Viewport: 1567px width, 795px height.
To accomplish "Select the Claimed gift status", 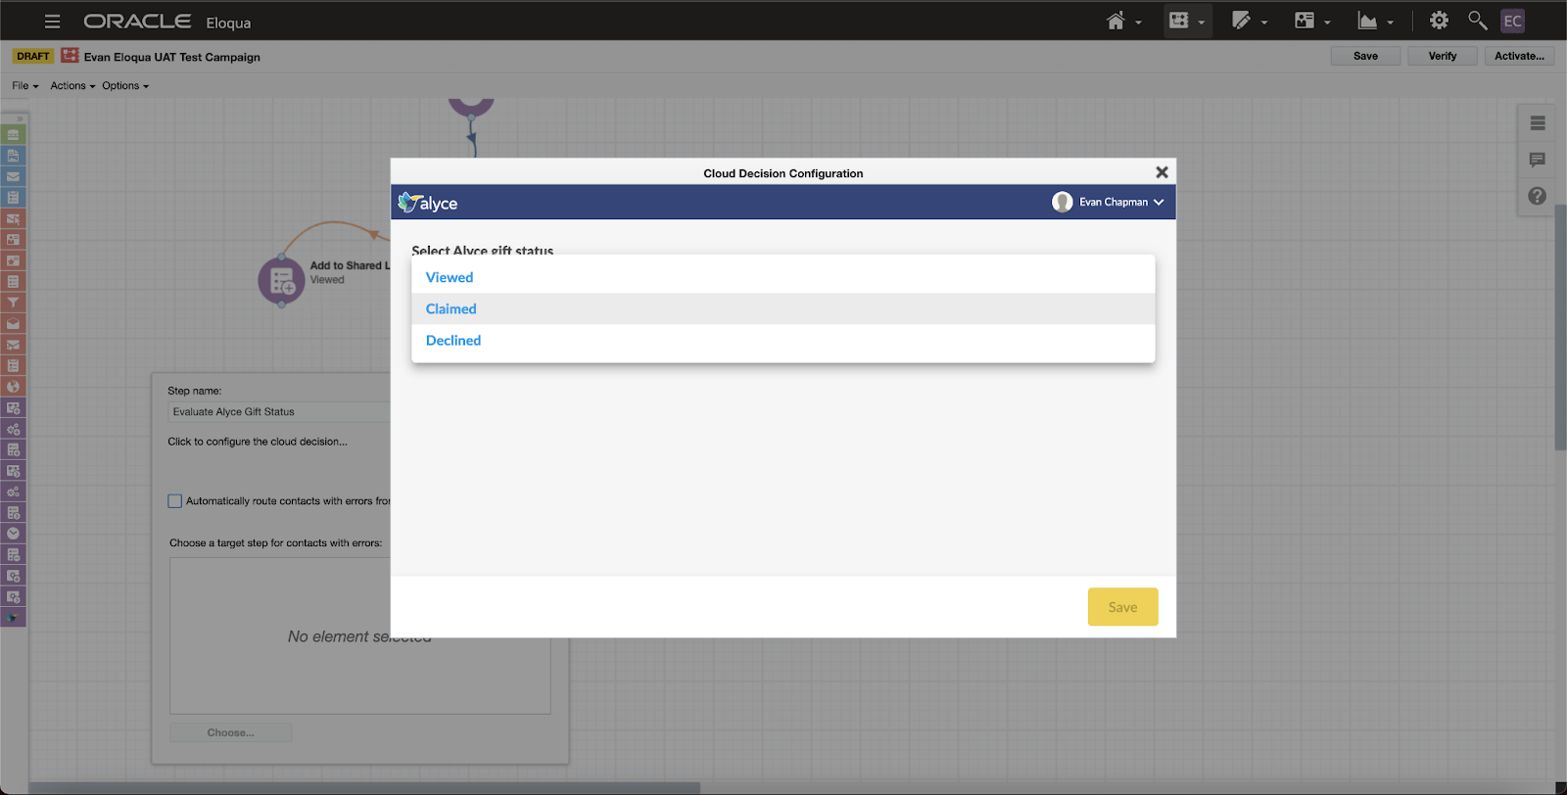I will tap(783, 309).
